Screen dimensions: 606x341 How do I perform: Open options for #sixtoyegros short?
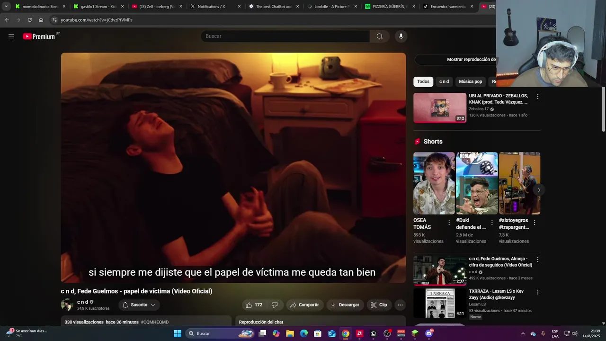535,223
